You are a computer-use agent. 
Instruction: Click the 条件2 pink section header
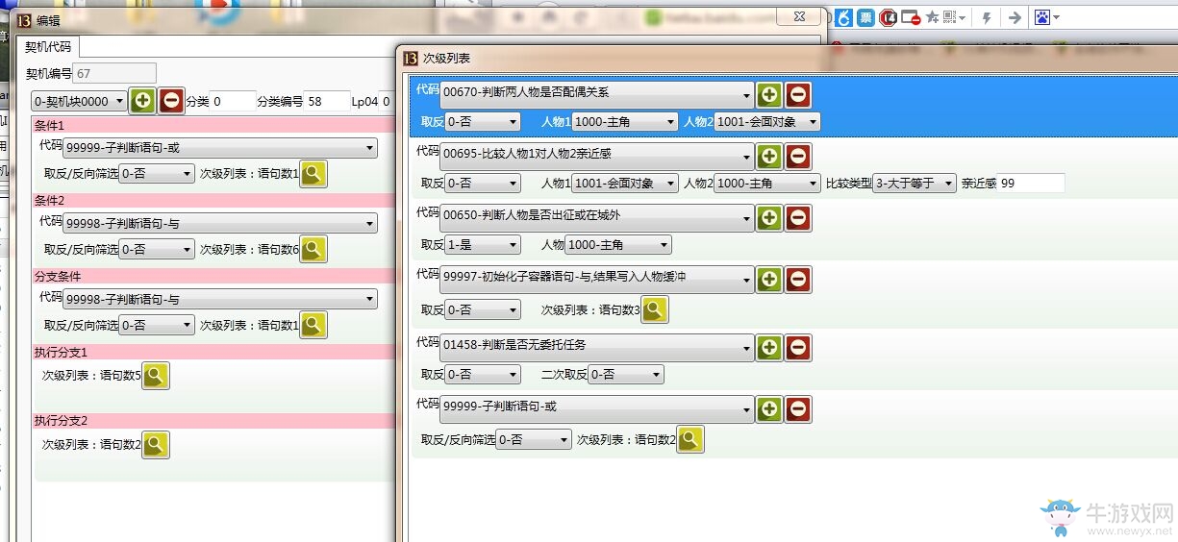pos(213,200)
